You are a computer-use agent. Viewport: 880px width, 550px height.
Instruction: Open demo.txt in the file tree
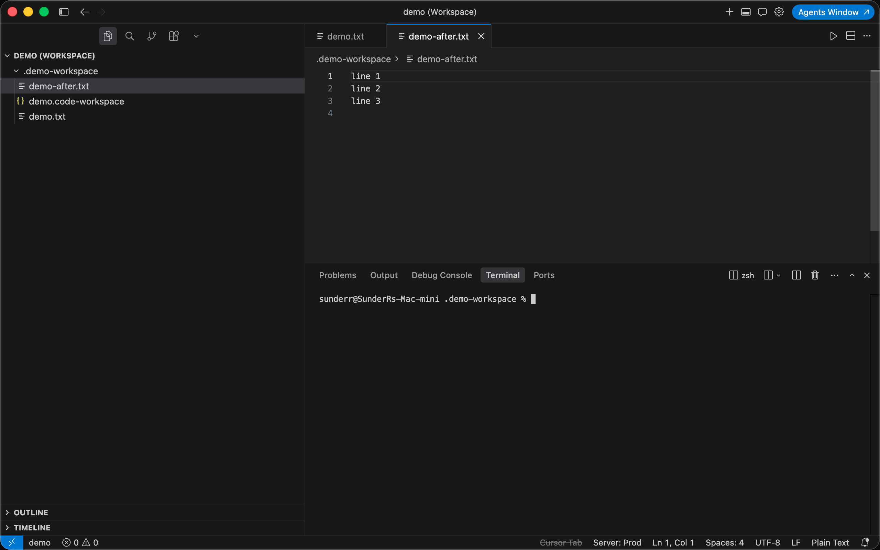[x=152, y=117]
